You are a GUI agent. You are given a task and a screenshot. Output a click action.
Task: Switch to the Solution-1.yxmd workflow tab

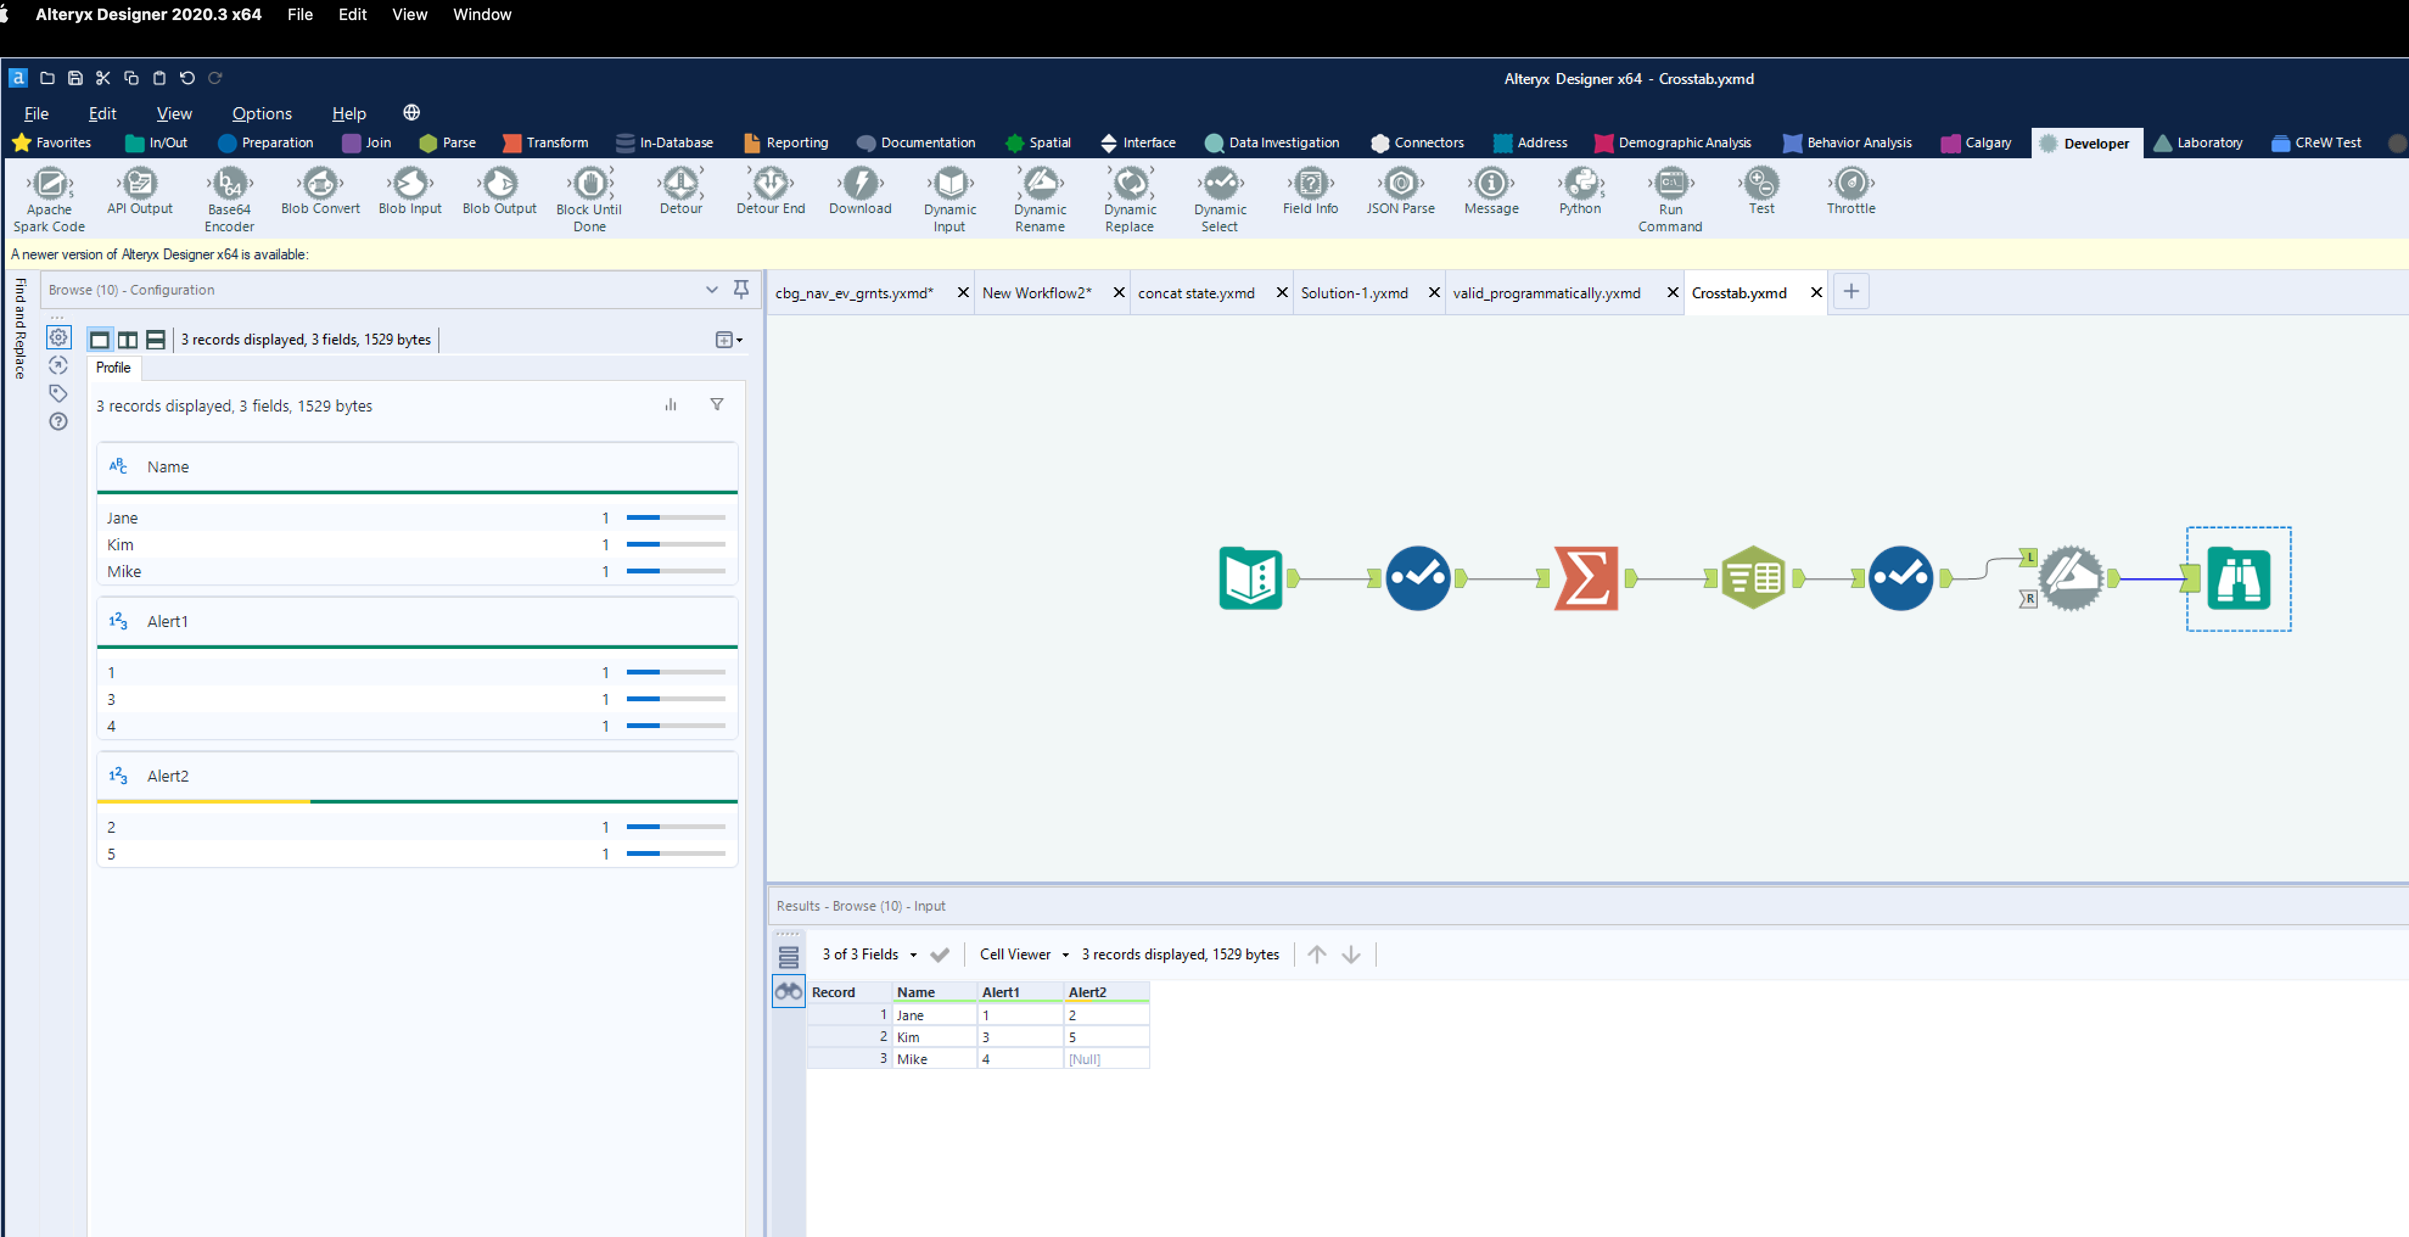[x=1354, y=292]
